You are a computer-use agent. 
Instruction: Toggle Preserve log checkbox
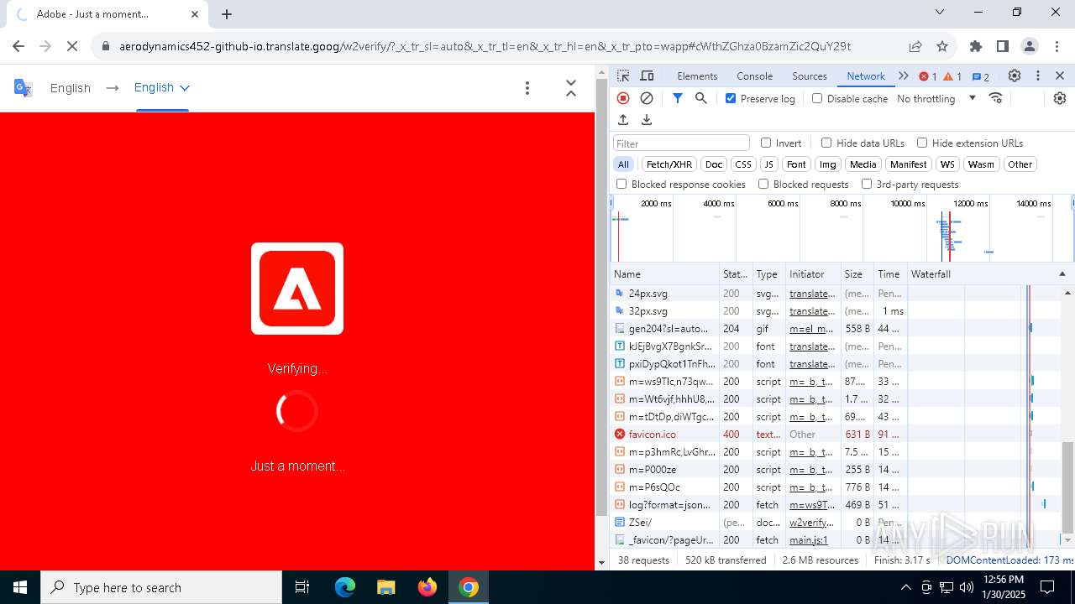[x=731, y=98]
